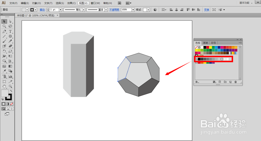Open the stroke weight dropdown
Image resolution: width=261 pixels, height=141 pixels.
coord(61,10)
